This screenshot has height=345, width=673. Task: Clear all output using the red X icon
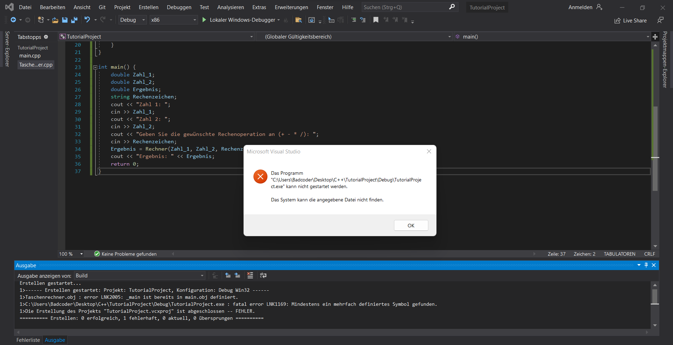pos(250,276)
